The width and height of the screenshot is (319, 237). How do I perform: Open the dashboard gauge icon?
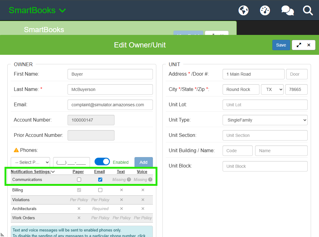[x=265, y=10]
